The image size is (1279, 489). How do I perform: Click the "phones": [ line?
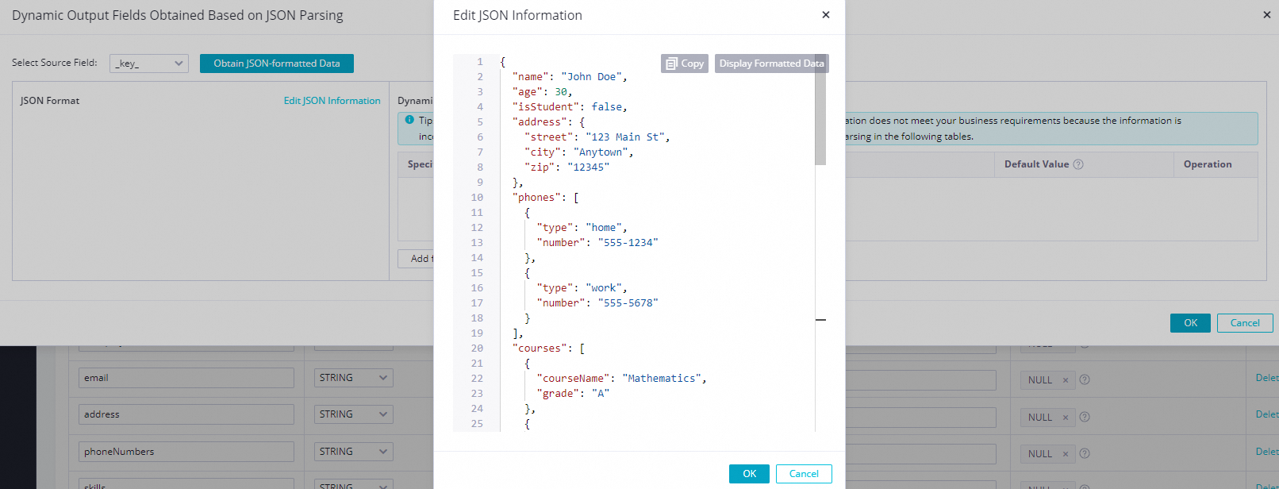[546, 198]
